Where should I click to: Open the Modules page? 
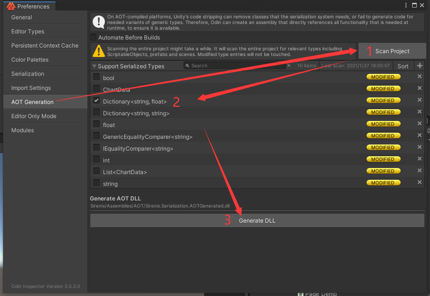[x=45, y=130]
